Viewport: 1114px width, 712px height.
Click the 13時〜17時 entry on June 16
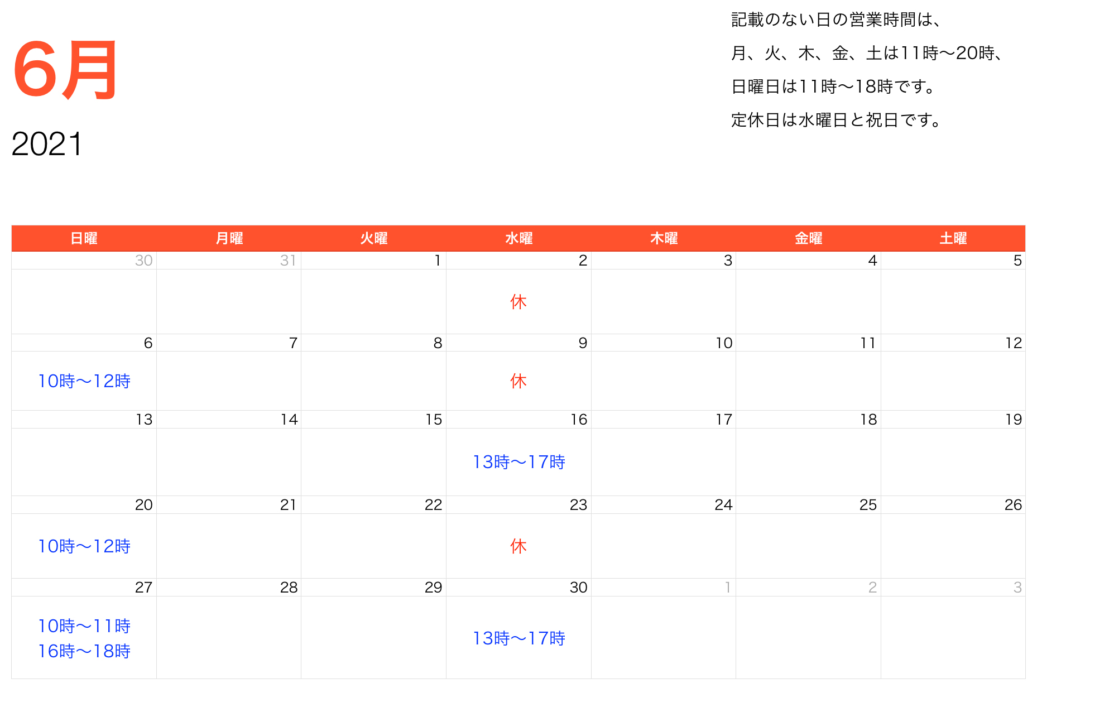pos(518,462)
